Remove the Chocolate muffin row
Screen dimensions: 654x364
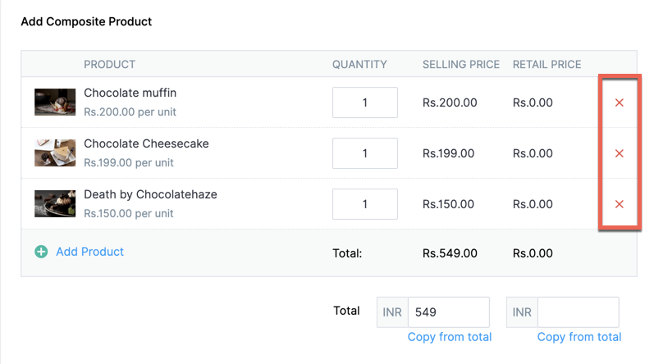pos(620,103)
